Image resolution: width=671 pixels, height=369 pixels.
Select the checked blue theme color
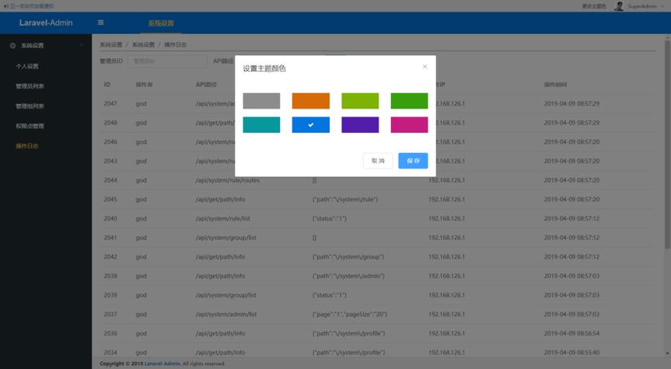(x=311, y=125)
